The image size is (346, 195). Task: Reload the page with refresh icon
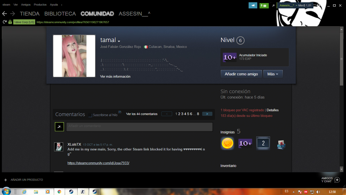(x=5, y=22)
